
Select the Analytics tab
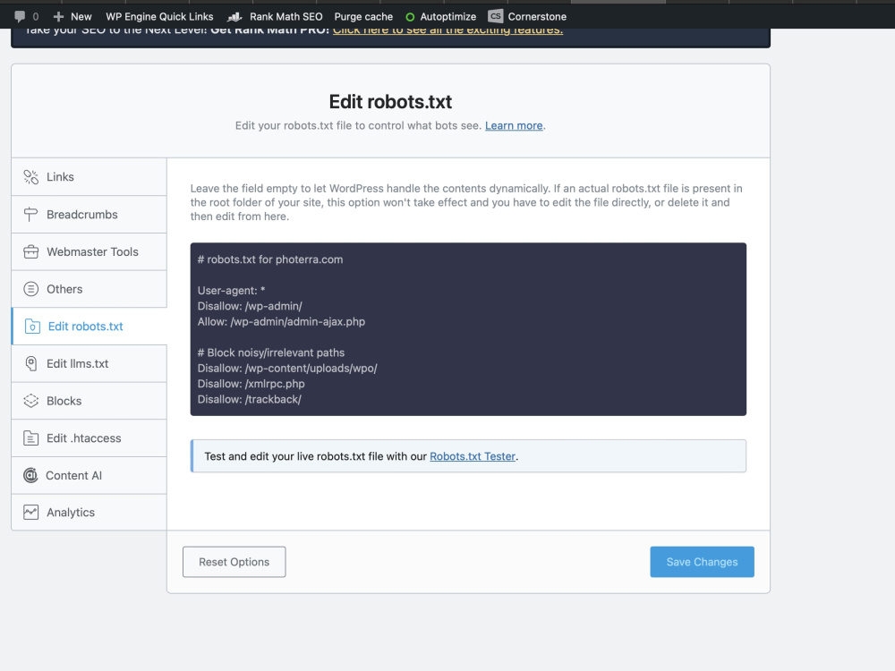89,513
